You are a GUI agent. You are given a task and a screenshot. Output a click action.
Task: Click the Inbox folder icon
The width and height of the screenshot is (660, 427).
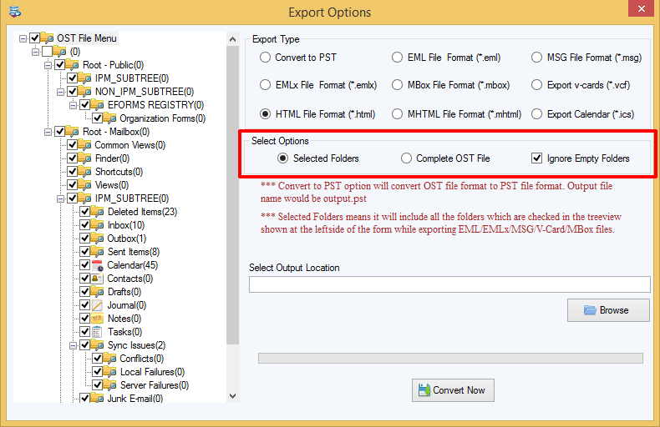click(x=97, y=225)
